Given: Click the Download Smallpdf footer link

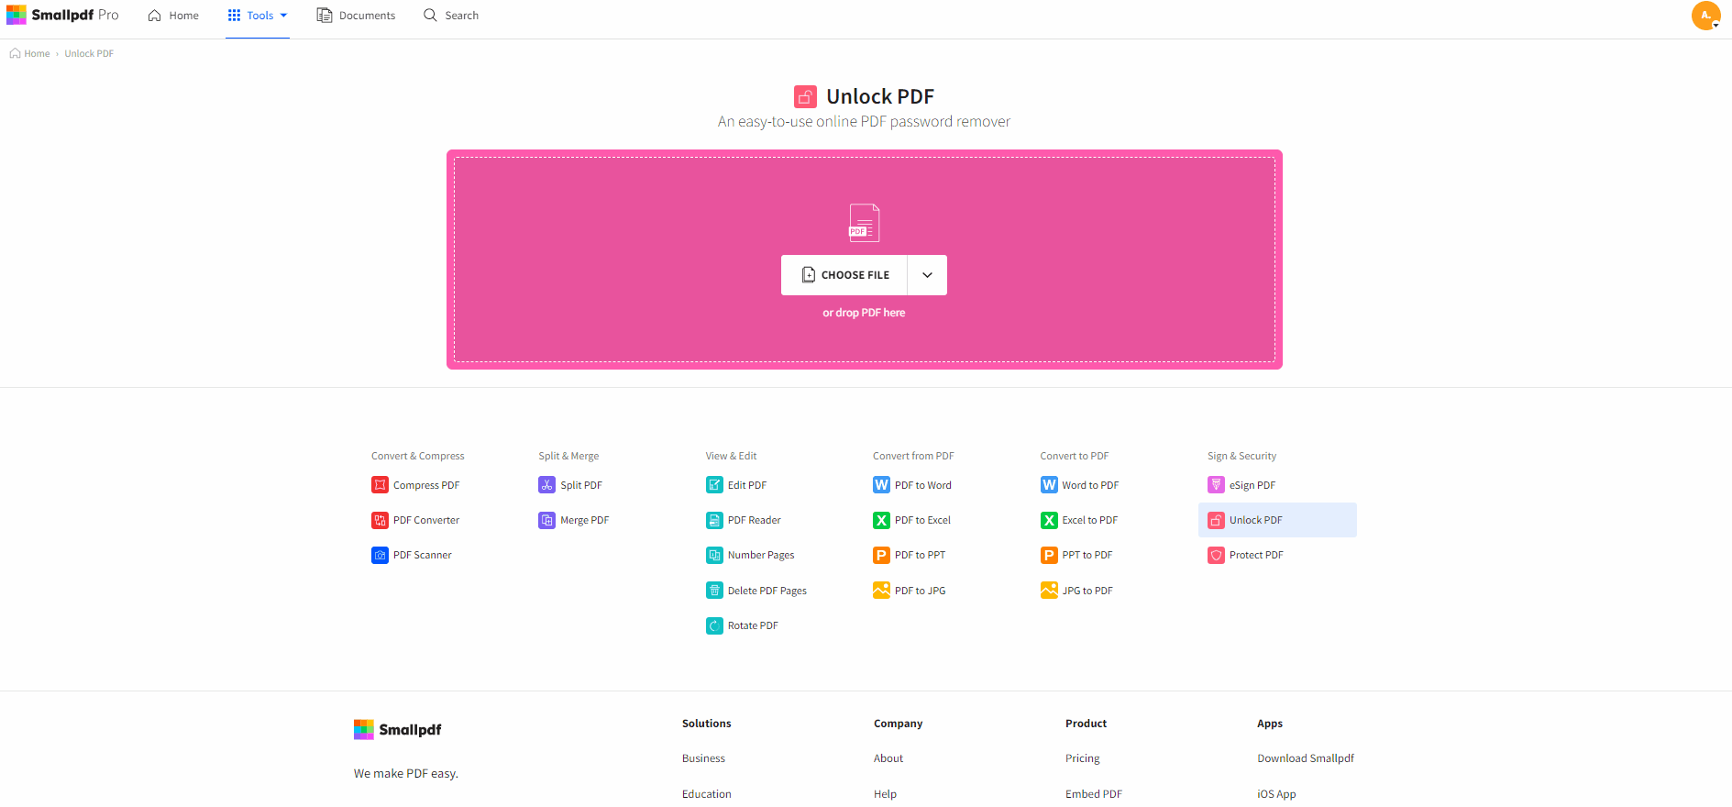Looking at the screenshot, I should 1306,758.
